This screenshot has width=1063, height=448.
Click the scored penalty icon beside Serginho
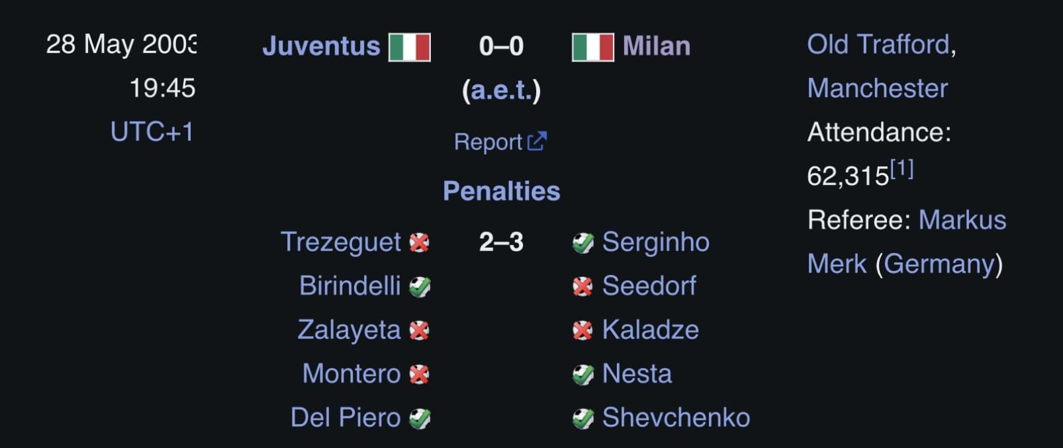582,243
